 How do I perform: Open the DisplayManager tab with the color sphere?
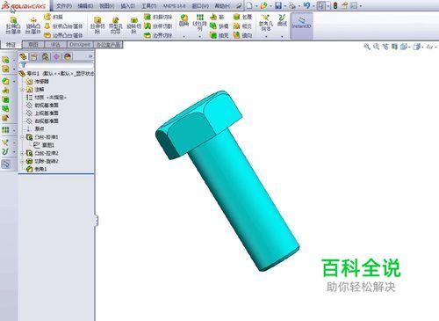68,56
